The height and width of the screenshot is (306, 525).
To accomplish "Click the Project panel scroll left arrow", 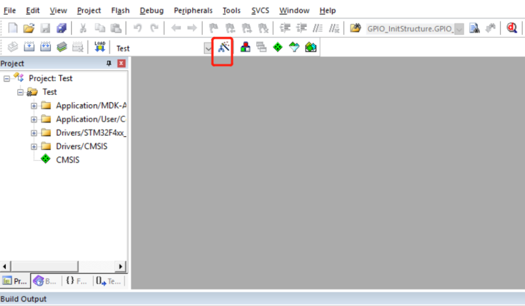I will [5, 267].
